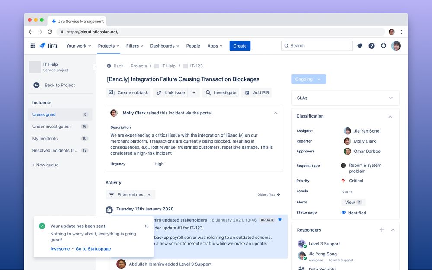
Task: Open the Ongoing status dropdown
Action: pos(309,79)
